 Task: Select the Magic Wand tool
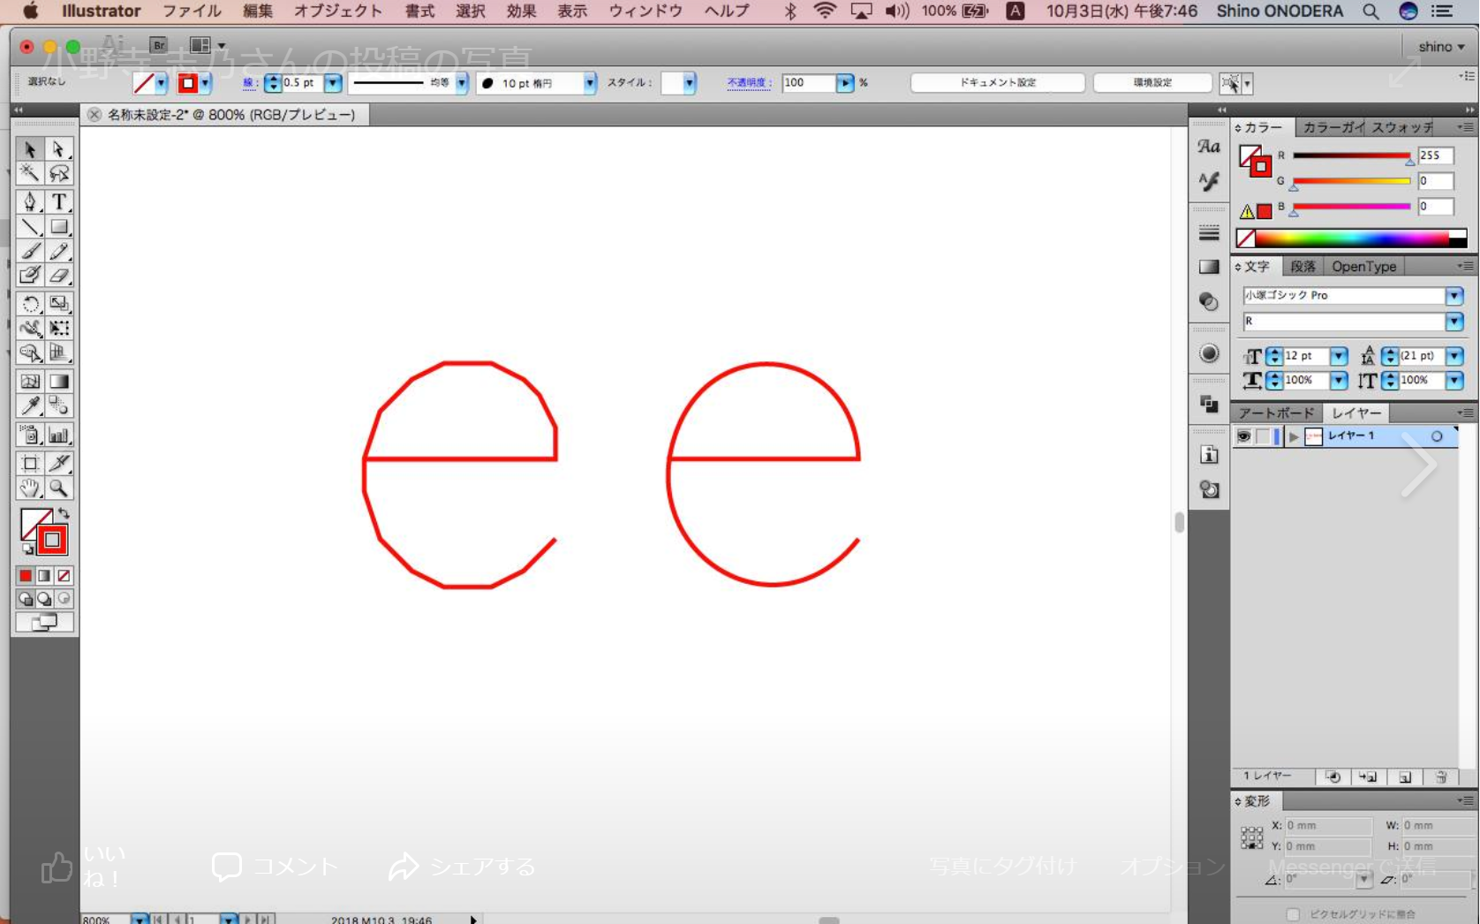click(x=30, y=173)
